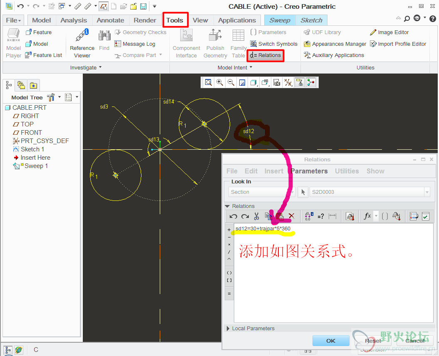Viewport: 439px width, 356px height.
Task: Open the Display Style cube menu
Action: [254, 82]
